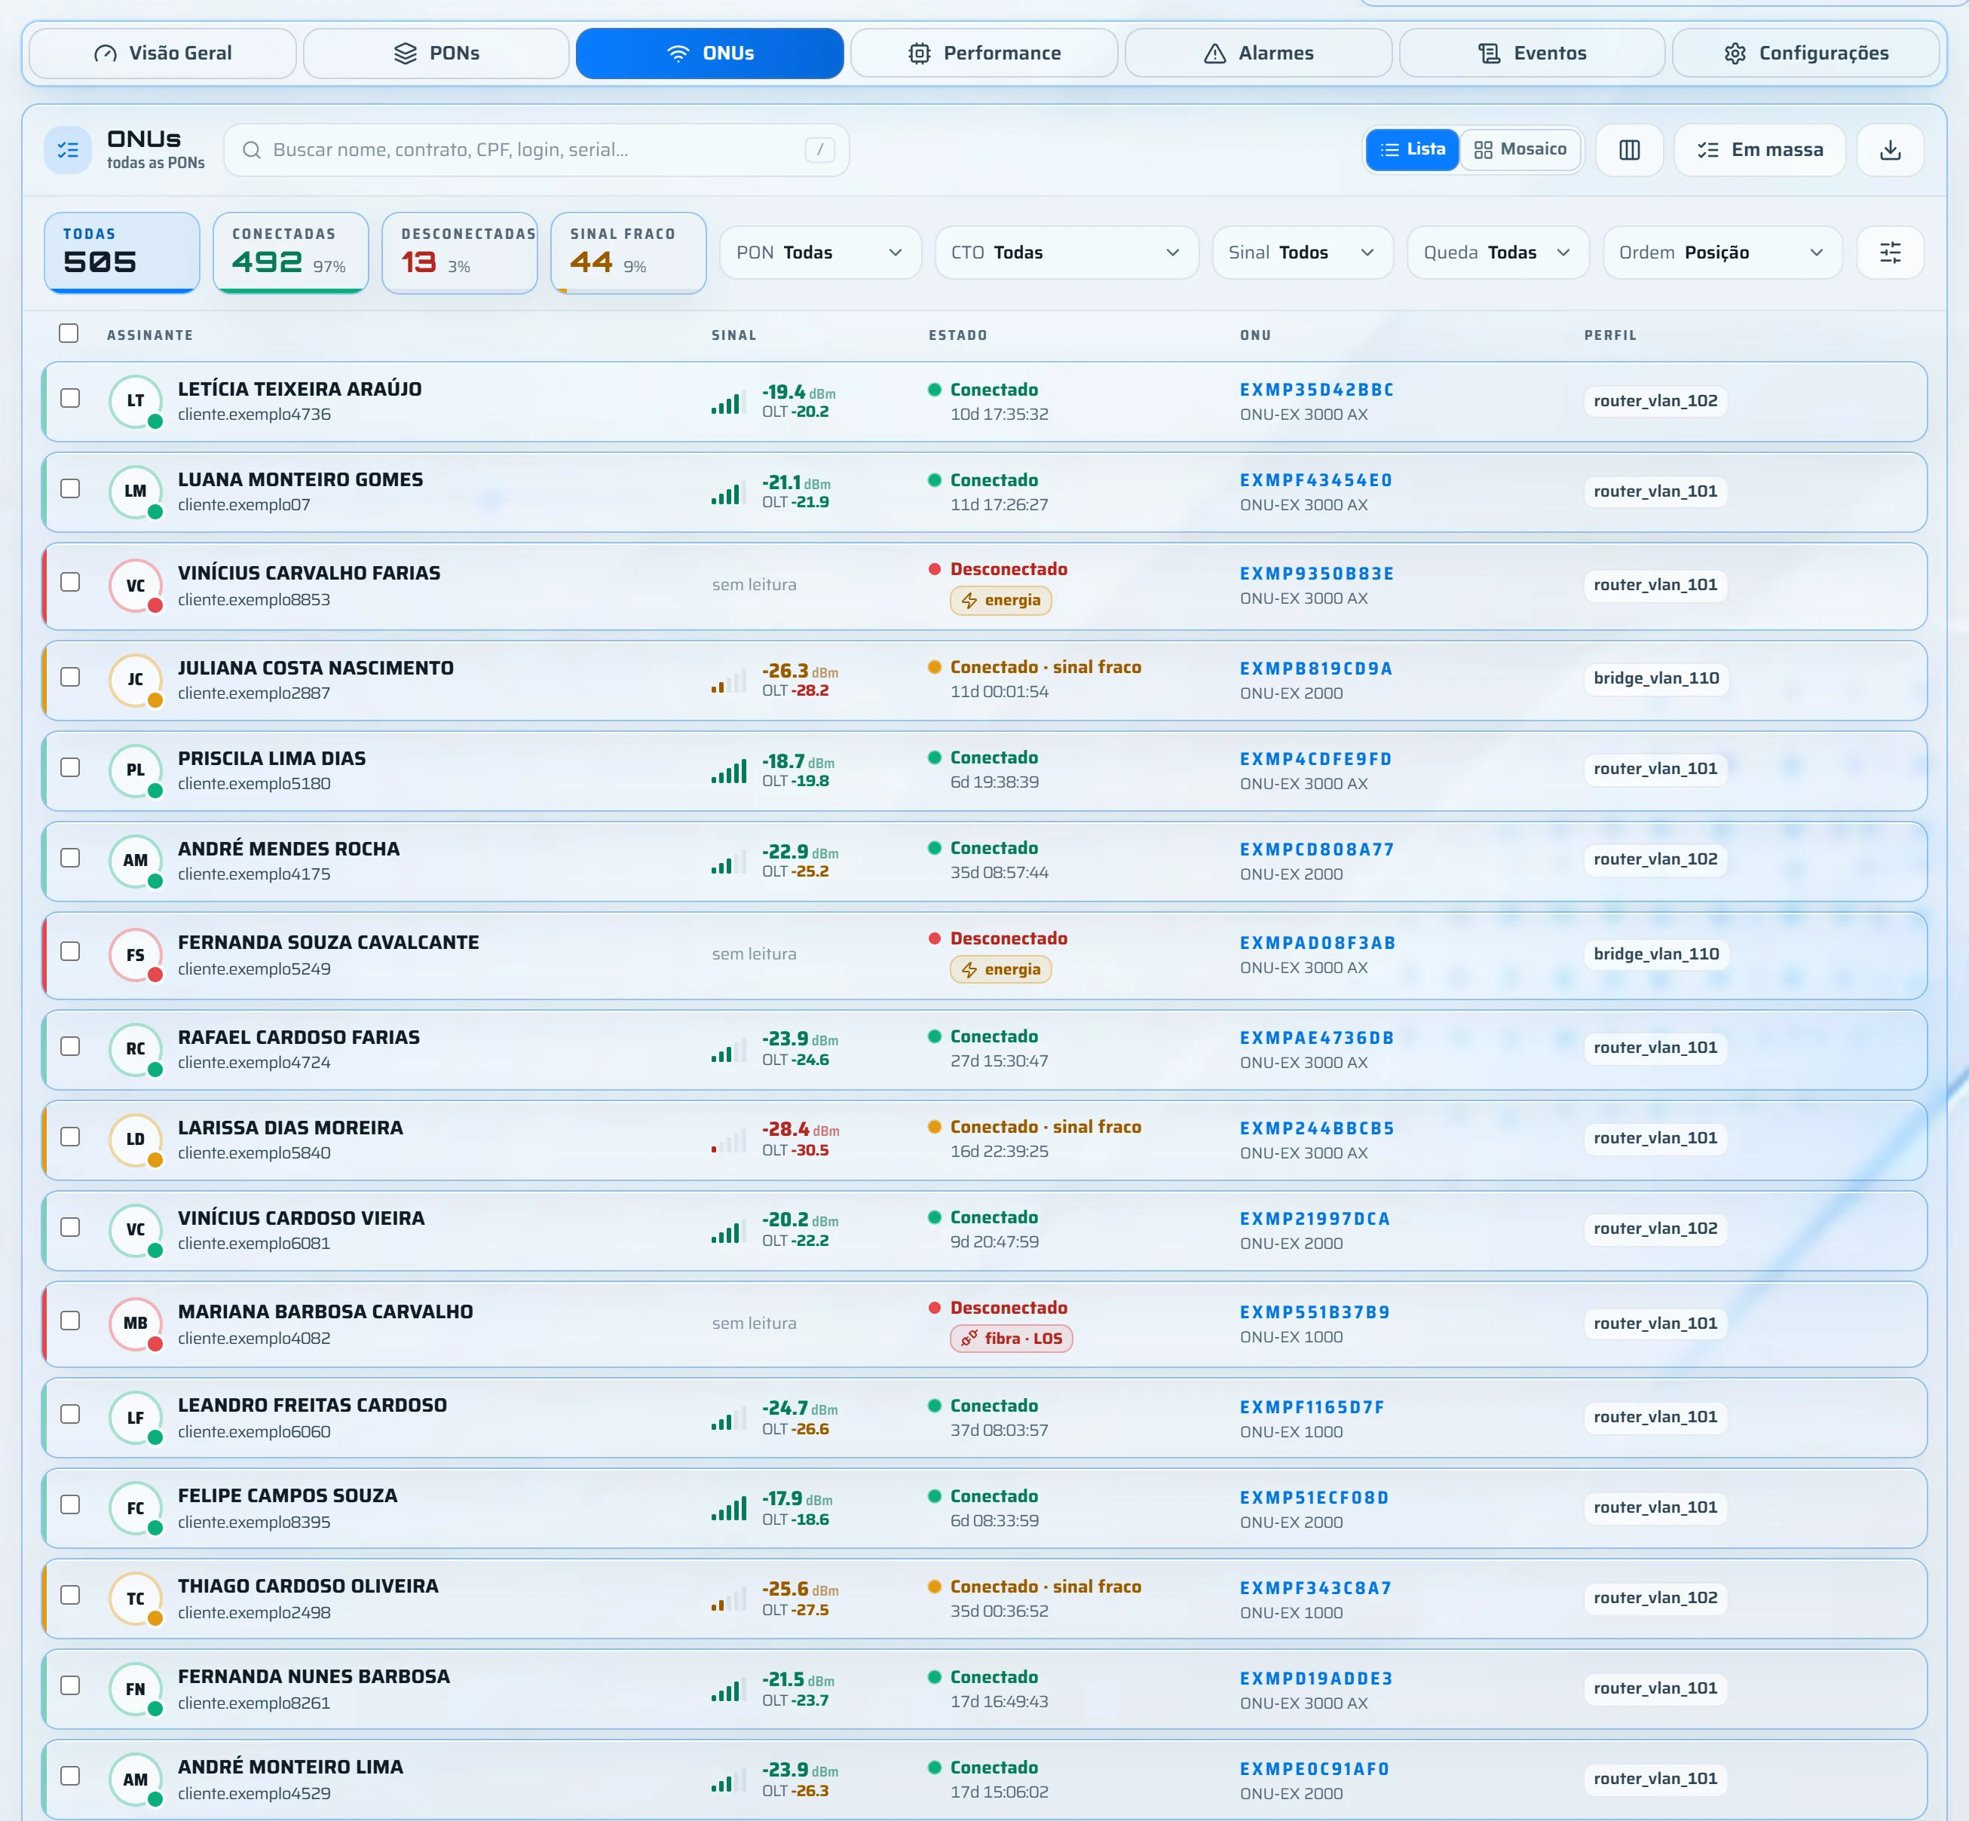Click LT avatar of Letícia Teixeira Araújo
The image size is (1969, 1821).
click(136, 401)
